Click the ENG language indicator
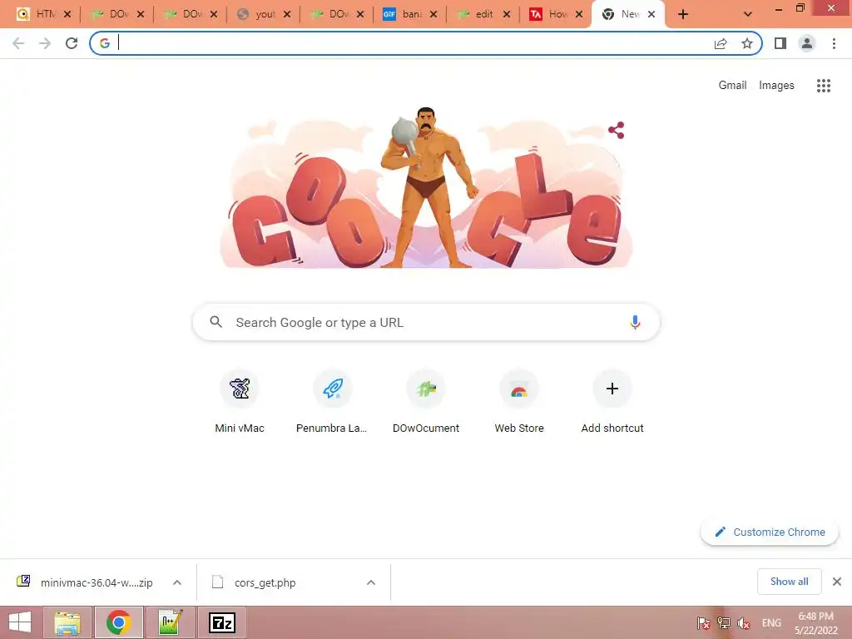Screen dimensions: 852x639 pyautogui.click(x=771, y=622)
